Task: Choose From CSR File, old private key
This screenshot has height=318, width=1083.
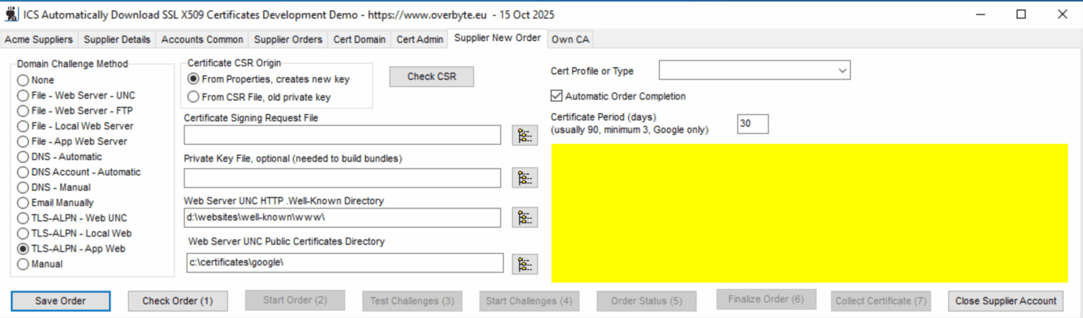Action: (x=193, y=97)
